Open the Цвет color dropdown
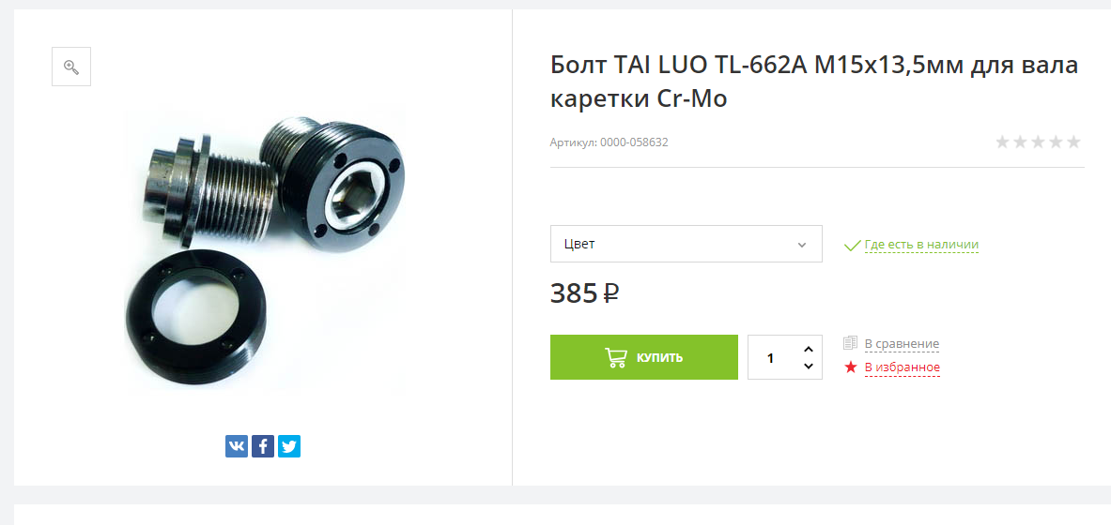The width and height of the screenshot is (1111, 525). [x=686, y=244]
